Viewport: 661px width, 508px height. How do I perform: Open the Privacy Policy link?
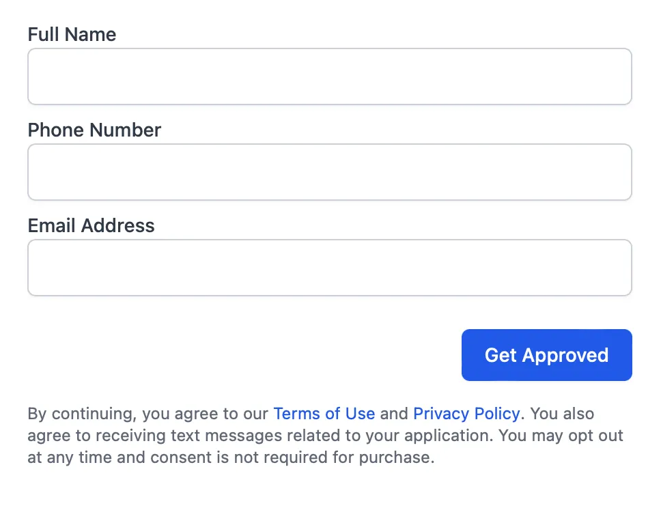coord(466,414)
